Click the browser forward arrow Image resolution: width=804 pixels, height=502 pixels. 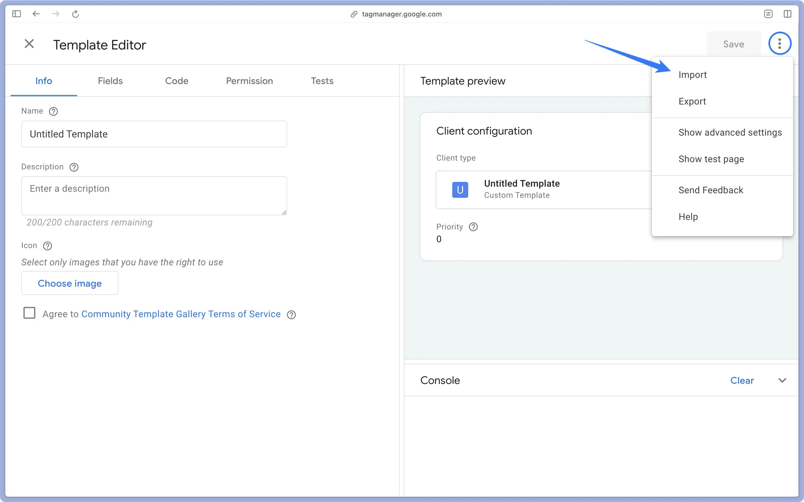point(56,14)
